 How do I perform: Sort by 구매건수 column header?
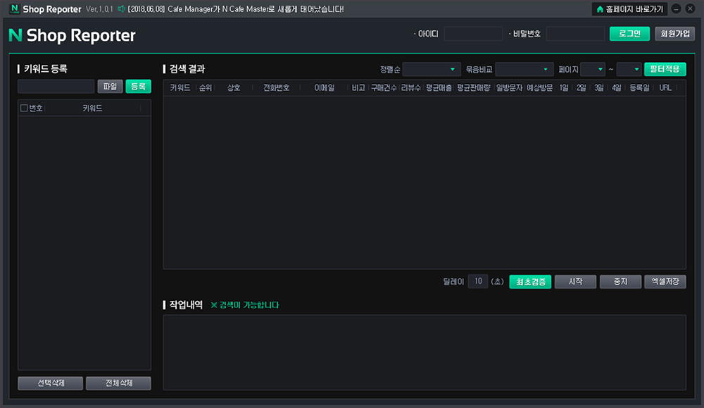384,87
